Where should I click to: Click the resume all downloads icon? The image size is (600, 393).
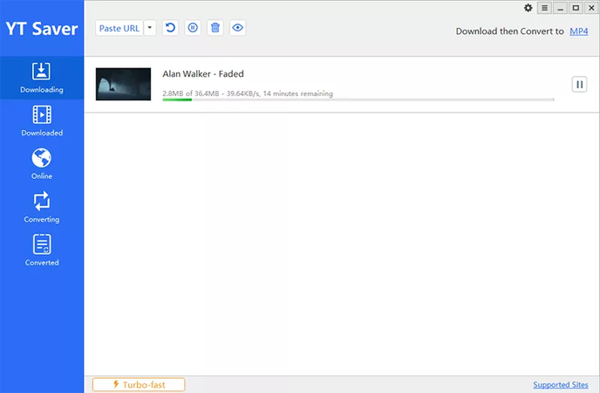pyautogui.click(x=170, y=28)
